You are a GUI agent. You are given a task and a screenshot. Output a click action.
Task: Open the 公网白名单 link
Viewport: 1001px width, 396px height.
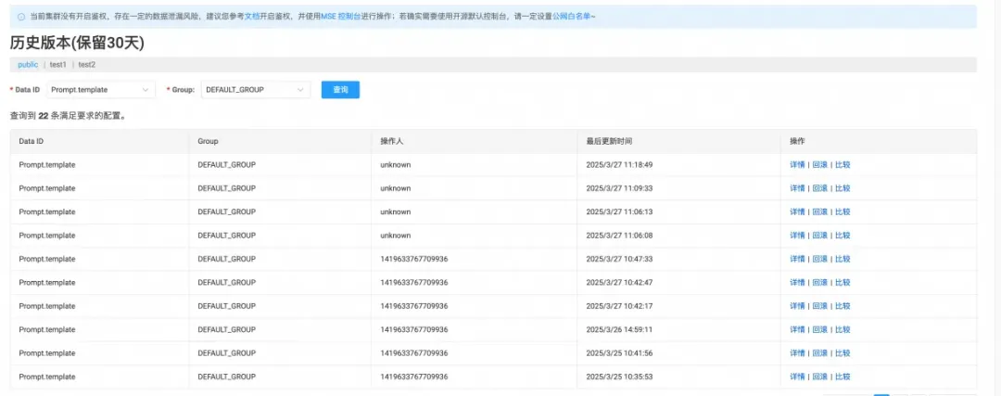coord(571,16)
